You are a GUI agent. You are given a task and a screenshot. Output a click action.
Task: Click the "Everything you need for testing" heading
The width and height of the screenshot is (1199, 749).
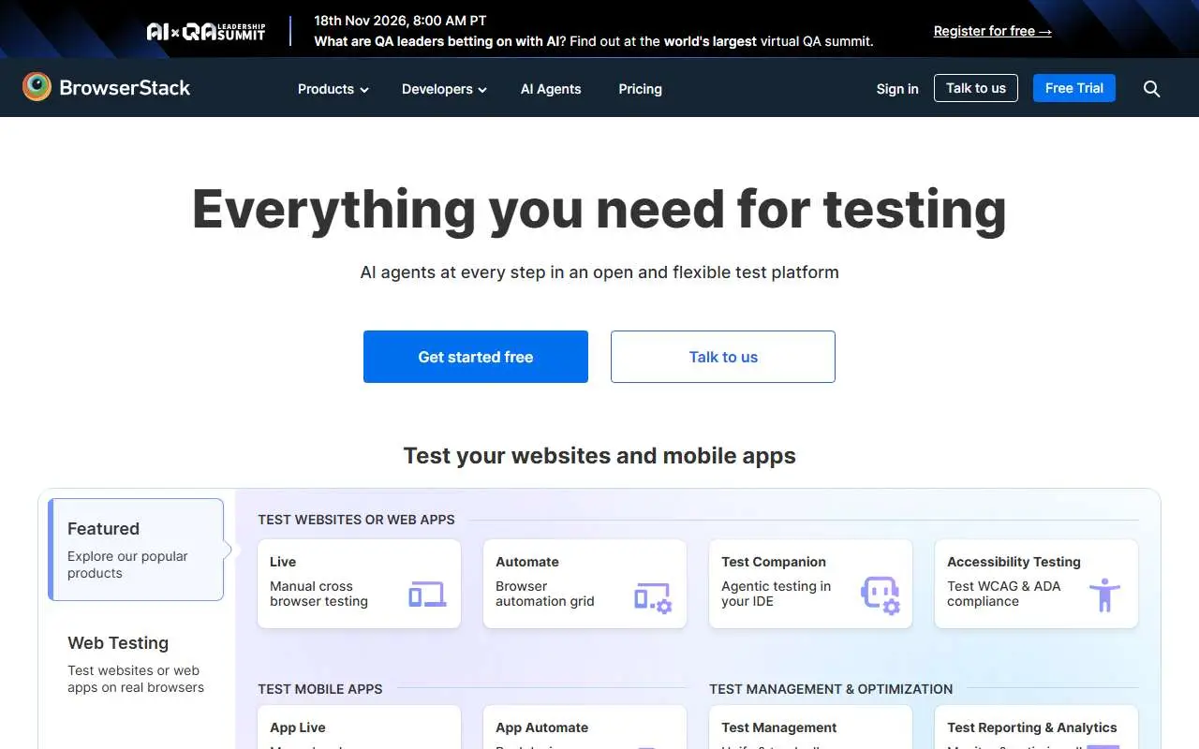point(599,209)
